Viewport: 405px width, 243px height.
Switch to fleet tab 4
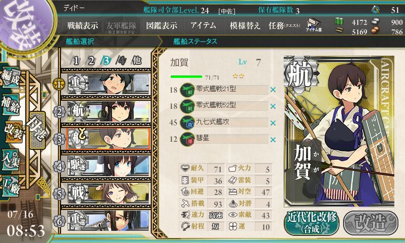point(121,61)
